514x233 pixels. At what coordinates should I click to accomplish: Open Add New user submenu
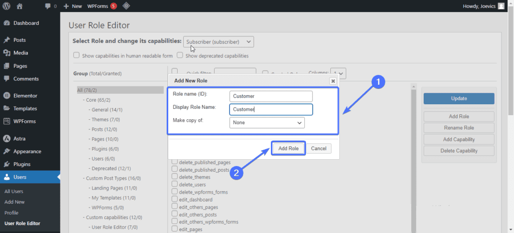(14, 202)
